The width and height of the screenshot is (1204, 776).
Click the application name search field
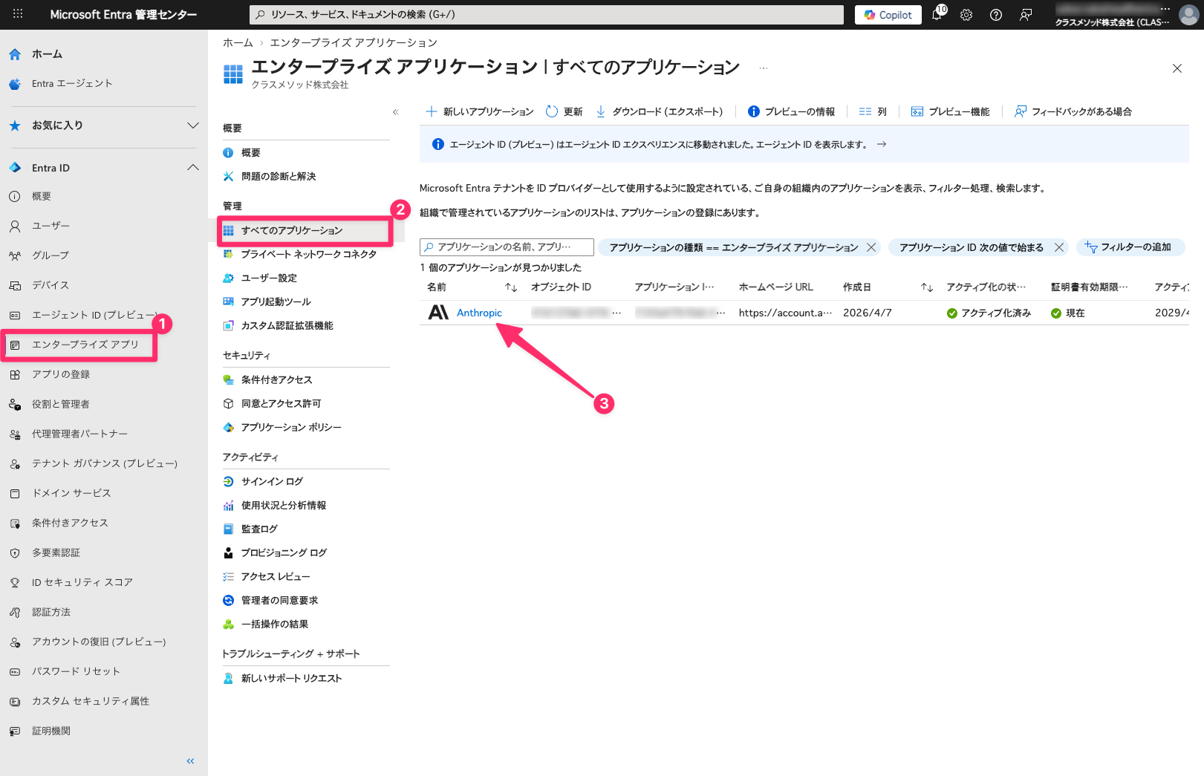[507, 247]
